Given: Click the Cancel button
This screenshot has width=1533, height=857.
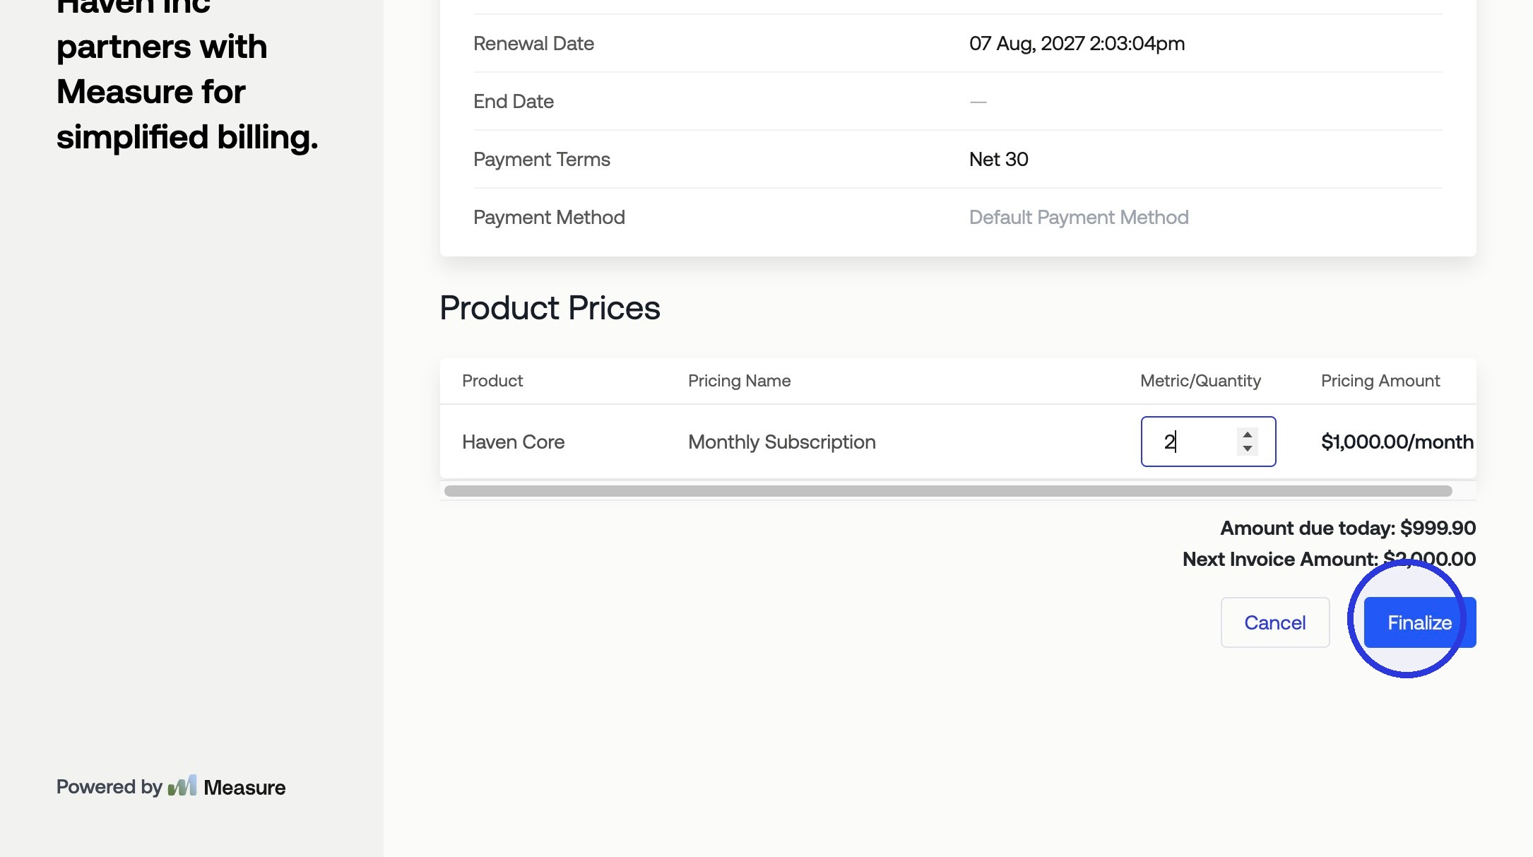Looking at the screenshot, I should point(1275,622).
